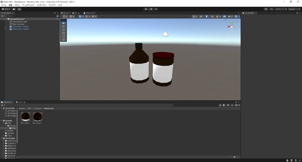The image size is (302, 162).
Task: Toggle 2D view mode
Action: click(201, 16)
